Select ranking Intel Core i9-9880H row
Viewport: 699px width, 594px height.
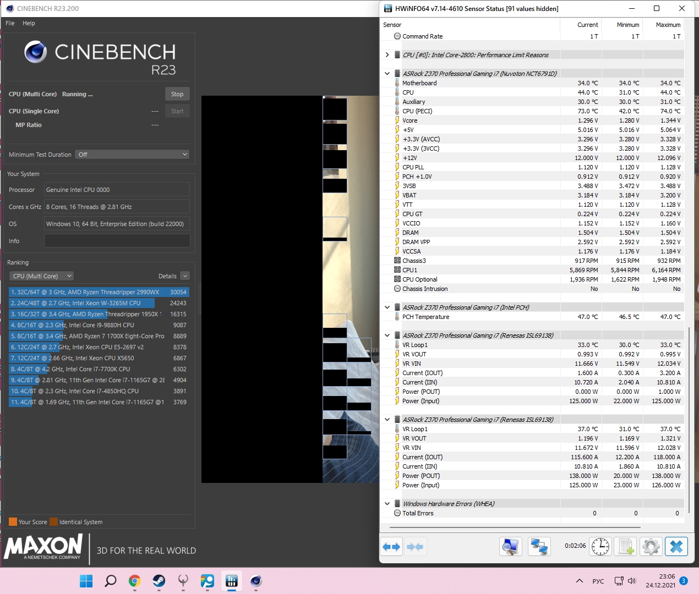coord(99,325)
